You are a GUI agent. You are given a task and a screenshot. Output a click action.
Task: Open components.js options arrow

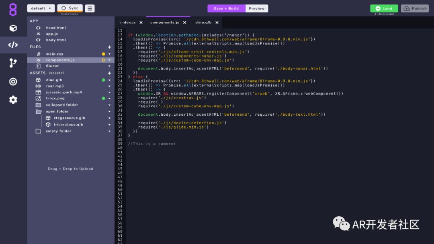point(109,60)
